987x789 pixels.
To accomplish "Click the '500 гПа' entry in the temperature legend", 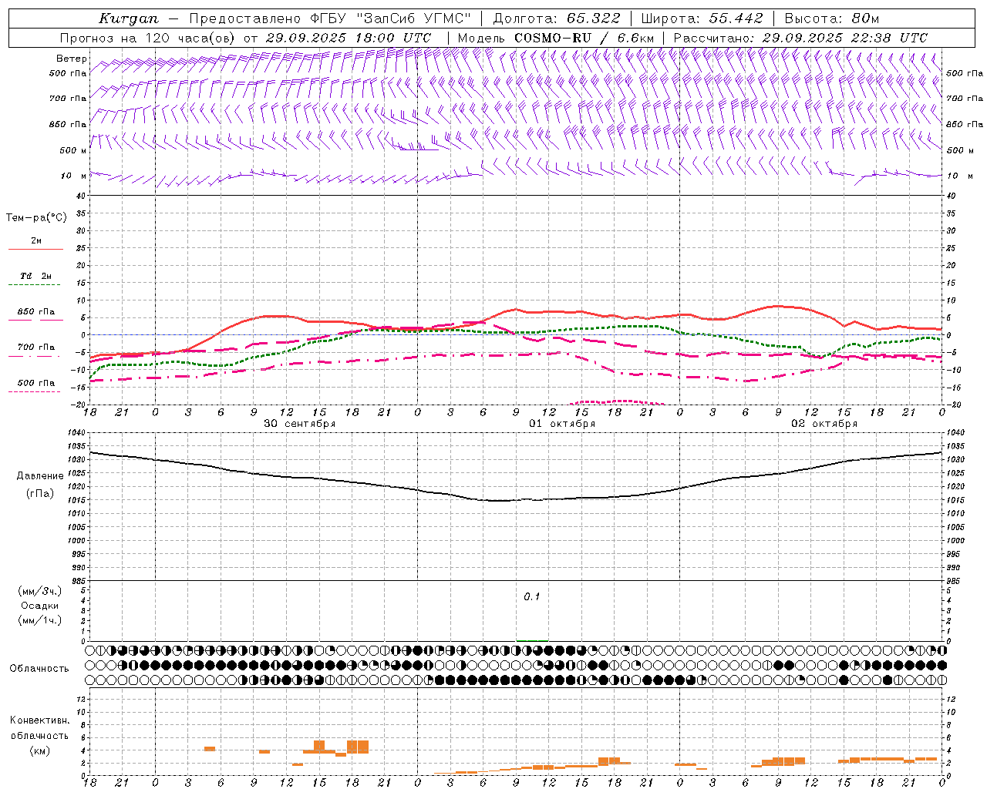I will [35, 383].
